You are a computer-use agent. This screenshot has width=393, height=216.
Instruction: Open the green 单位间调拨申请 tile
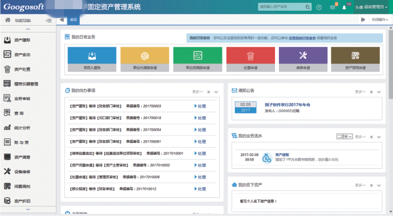click(198, 59)
